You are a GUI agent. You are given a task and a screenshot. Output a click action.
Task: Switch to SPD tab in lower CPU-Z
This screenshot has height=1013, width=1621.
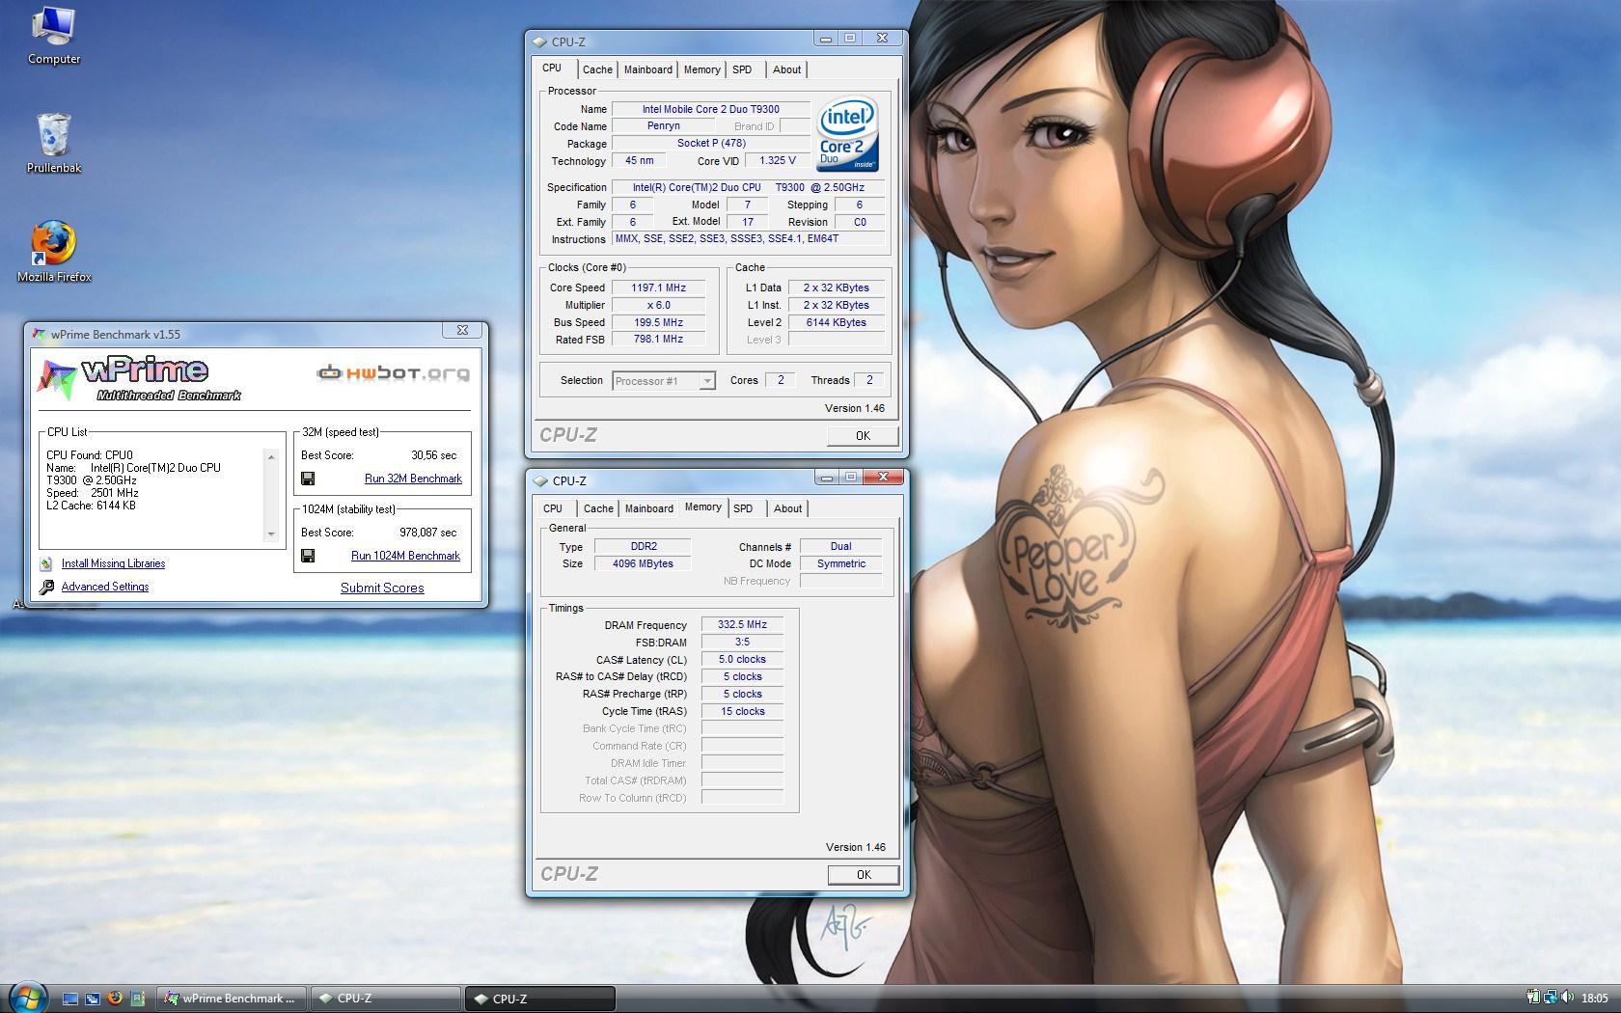click(743, 508)
